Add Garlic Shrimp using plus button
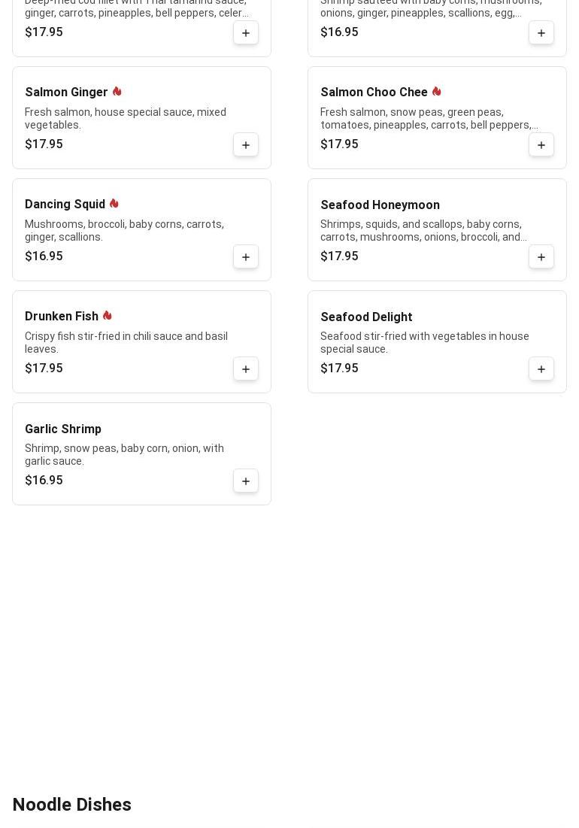Image resolution: width=579 pixels, height=828 pixels. (x=246, y=481)
